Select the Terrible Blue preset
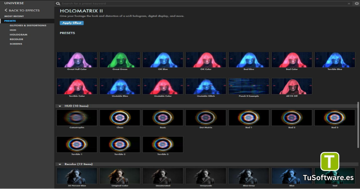Screen dimensions: 360x189 point(335,60)
